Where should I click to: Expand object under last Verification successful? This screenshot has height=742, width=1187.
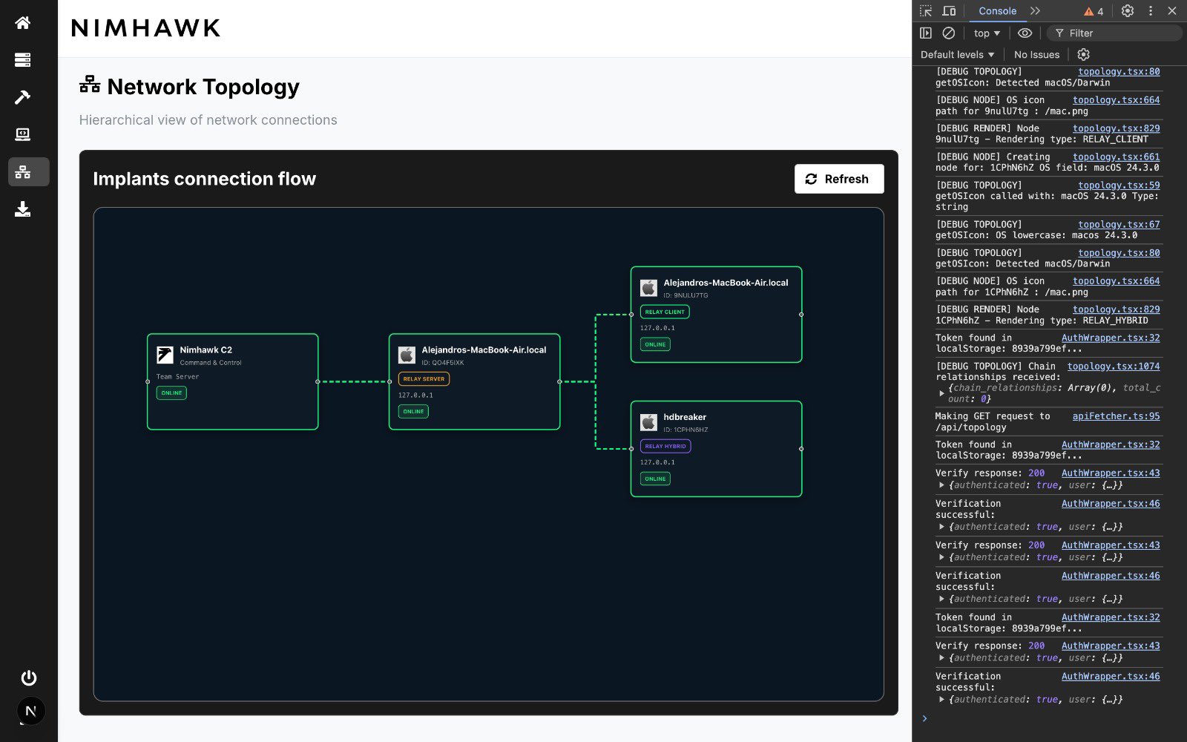pos(941,700)
